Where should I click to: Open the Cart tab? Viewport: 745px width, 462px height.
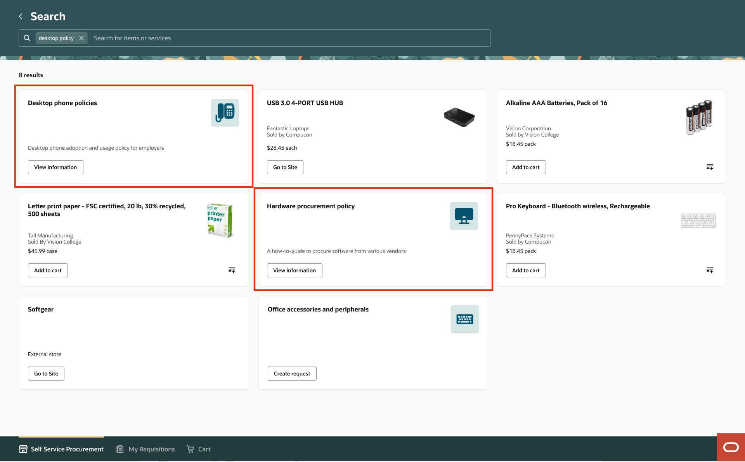click(199, 449)
